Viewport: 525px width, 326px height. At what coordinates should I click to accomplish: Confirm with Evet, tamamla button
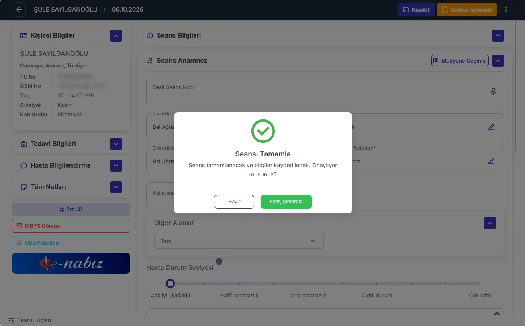coord(286,202)
